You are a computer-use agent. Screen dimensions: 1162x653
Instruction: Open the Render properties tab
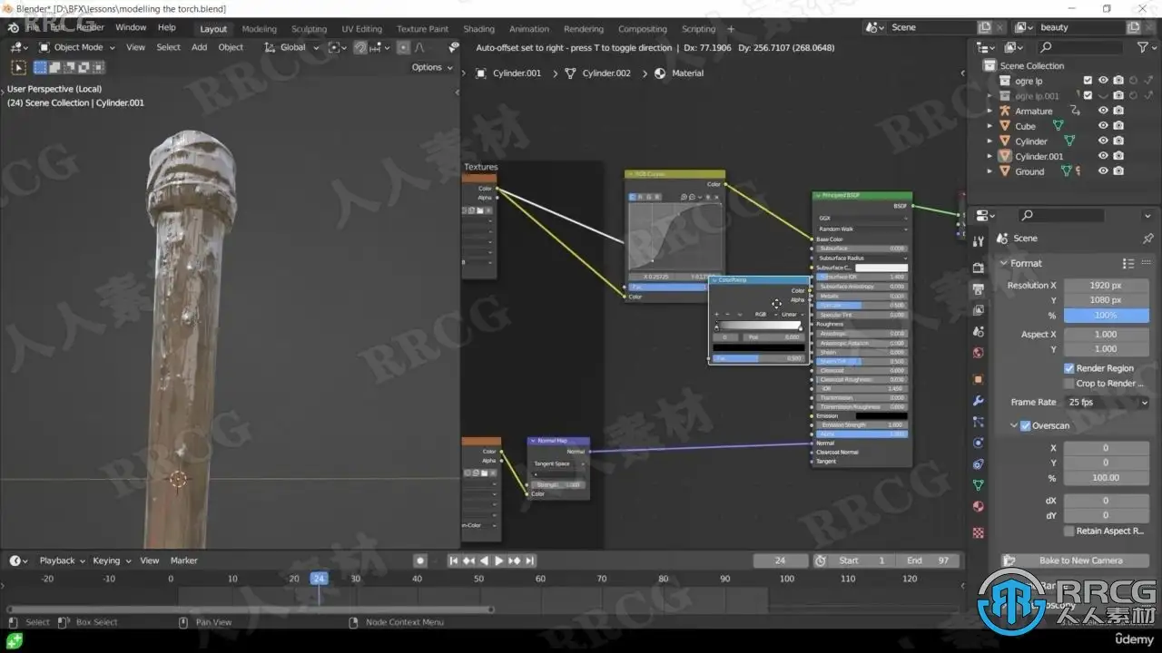point(978,268)
